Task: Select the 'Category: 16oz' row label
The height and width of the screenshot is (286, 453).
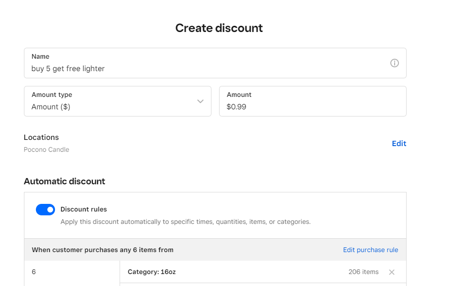Action: [152, 272]
